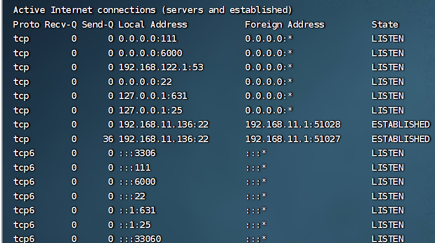Screen dimensions: 435x243
Task: Click the Foreign Address column header
Action: pyautogui.click(x=285, y=25)
